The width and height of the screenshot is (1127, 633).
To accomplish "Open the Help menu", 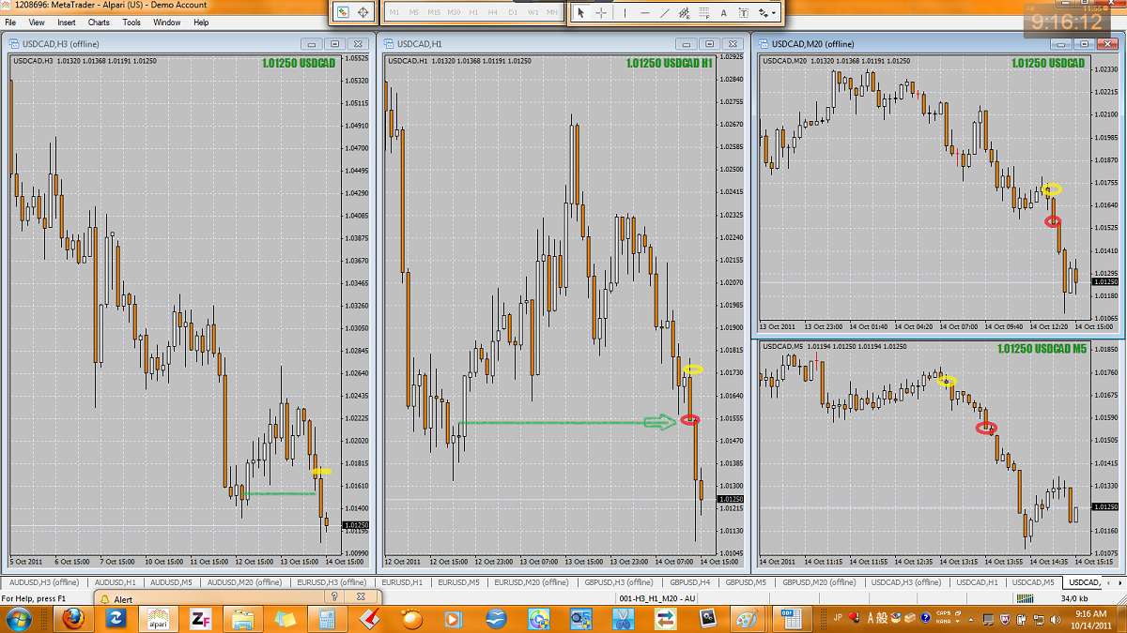I will click(x=201, y=22).
